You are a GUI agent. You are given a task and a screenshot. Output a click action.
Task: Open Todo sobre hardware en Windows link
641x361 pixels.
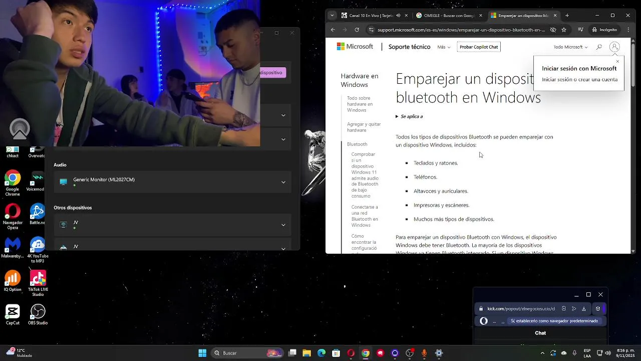[x=360, y=104]
